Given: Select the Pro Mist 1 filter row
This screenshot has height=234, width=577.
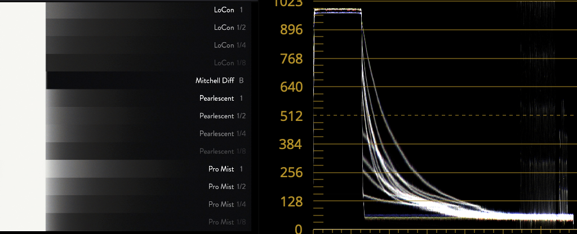Looking at the screenshot, I should [x=149, y=169].
